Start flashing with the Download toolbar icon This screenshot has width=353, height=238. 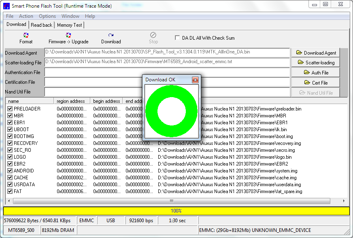click(x=111, y=35)
